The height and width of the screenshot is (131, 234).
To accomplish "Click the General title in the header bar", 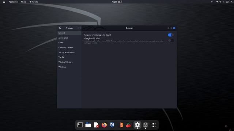I will pos(129,28).
